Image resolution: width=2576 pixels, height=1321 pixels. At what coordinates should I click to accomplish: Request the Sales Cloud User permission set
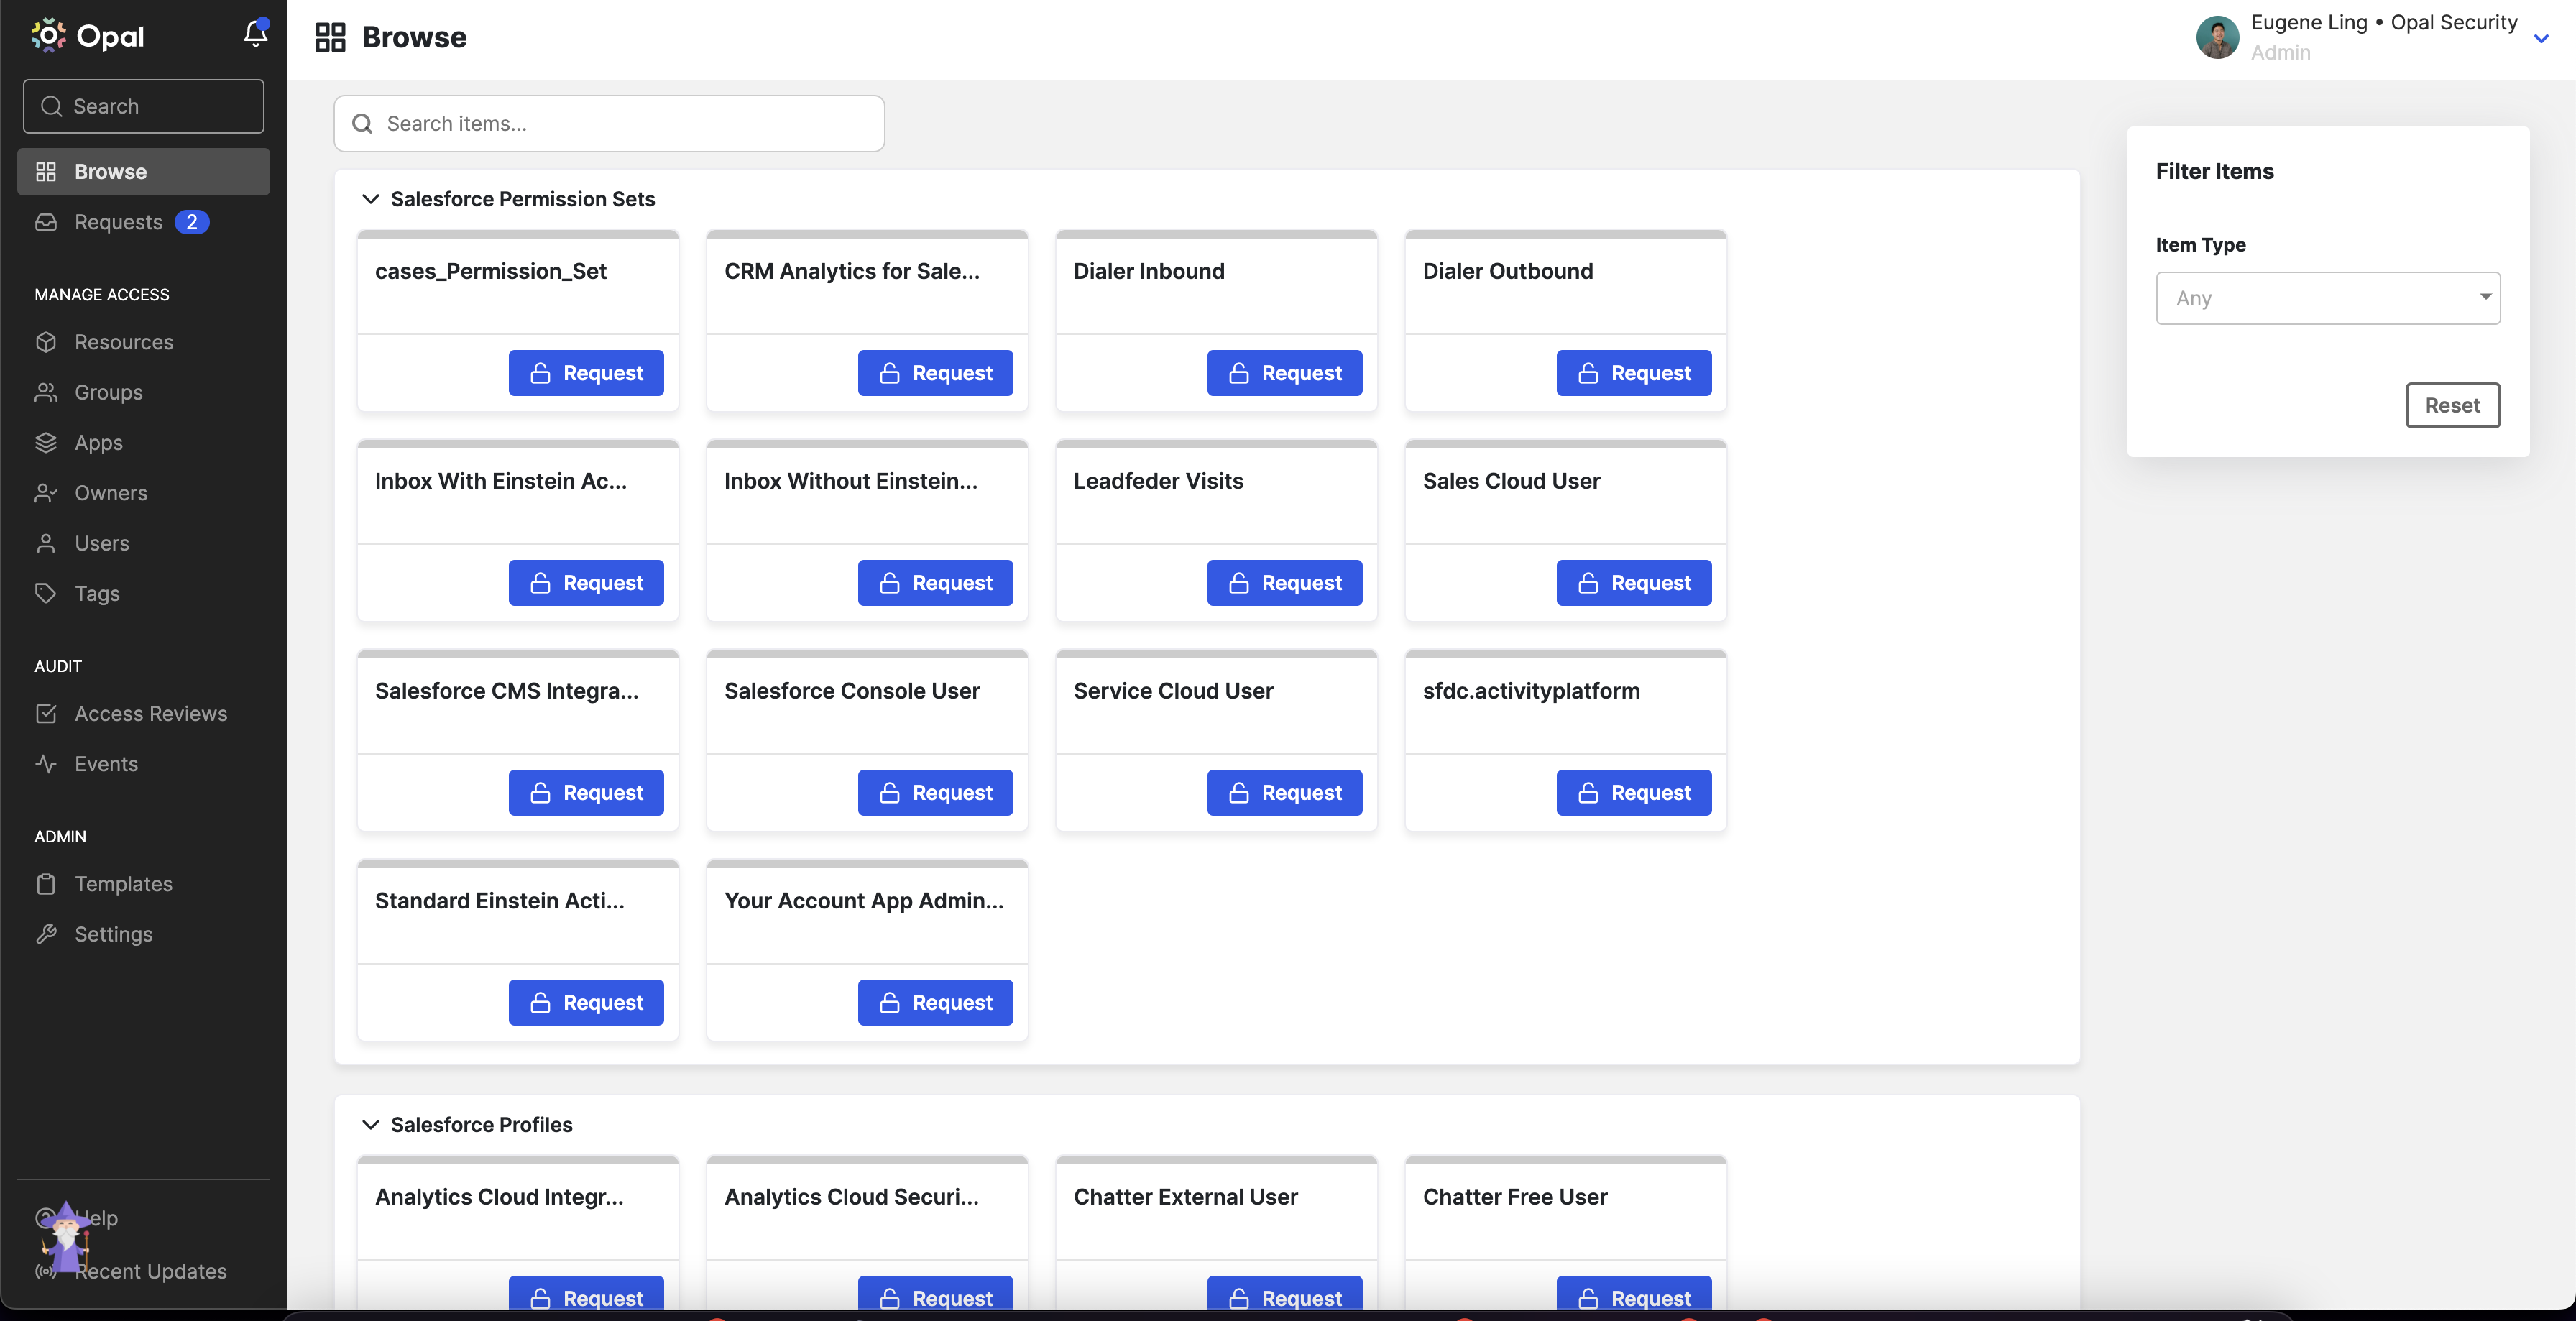pyautogui.click(x=1633, y=583)
